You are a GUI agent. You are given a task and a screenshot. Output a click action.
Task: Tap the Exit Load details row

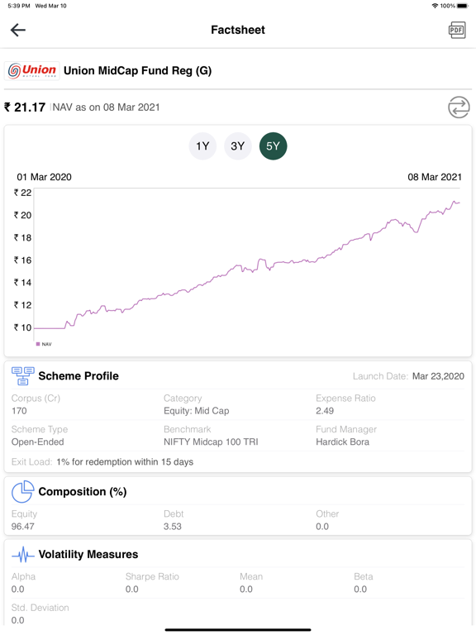(x=102, y=462)
